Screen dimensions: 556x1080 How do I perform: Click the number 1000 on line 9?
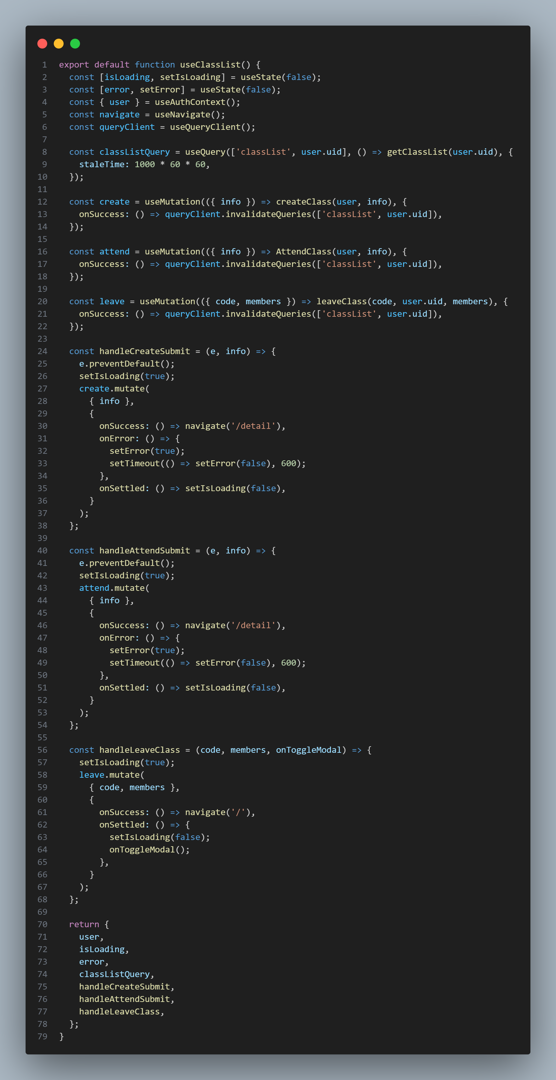145,164
